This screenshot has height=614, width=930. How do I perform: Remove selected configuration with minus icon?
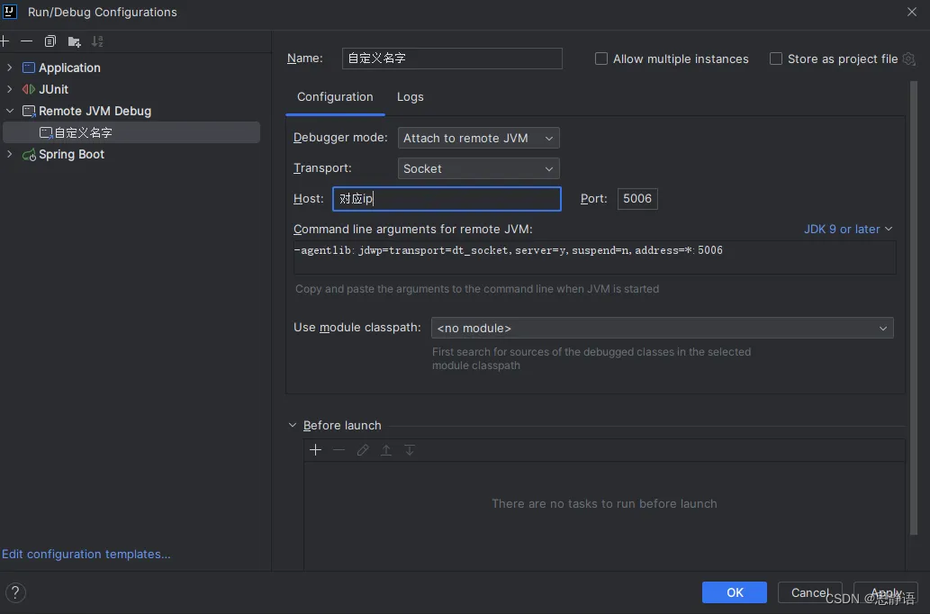pyautogui.click(x=27, y=41)
